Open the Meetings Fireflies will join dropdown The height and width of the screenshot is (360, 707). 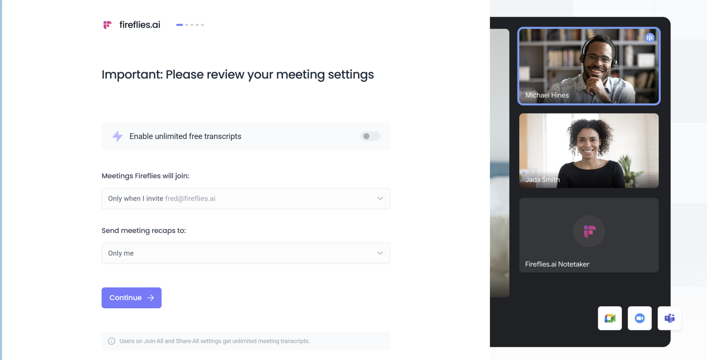point(246,198)
